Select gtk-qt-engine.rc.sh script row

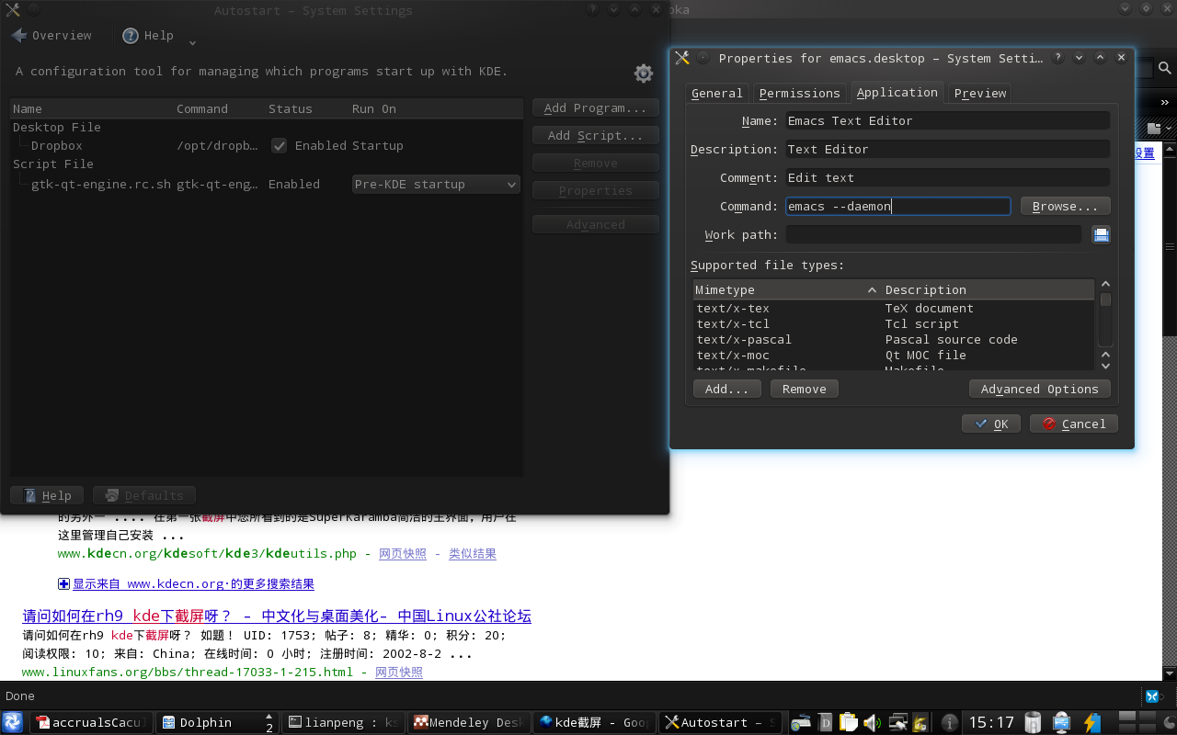point(267,185)
